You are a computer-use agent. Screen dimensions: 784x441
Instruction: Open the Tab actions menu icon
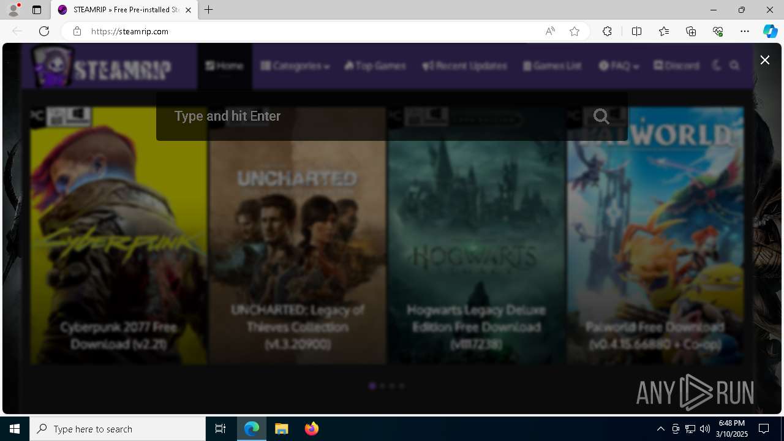tap(37, 10)
